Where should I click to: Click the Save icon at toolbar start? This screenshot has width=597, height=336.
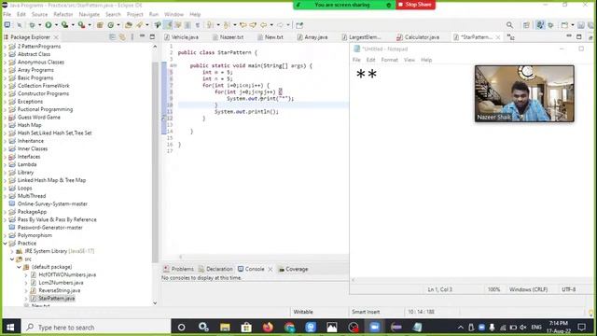(x=7, y=25)
